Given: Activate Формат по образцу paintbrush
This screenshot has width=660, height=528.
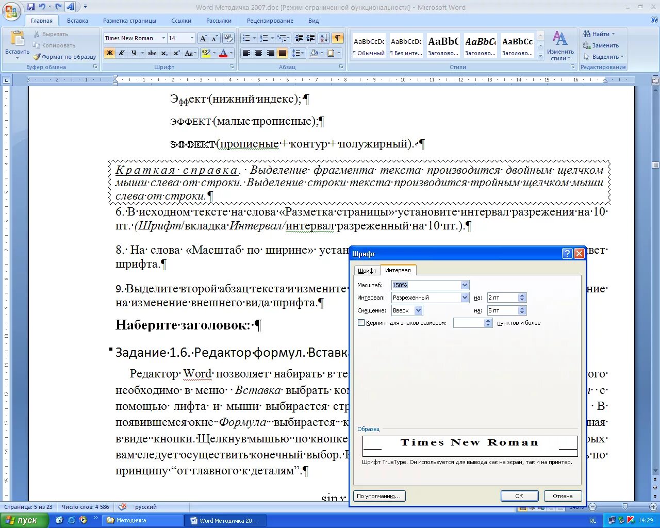Looking at the screenshot, I should [64, 57].
